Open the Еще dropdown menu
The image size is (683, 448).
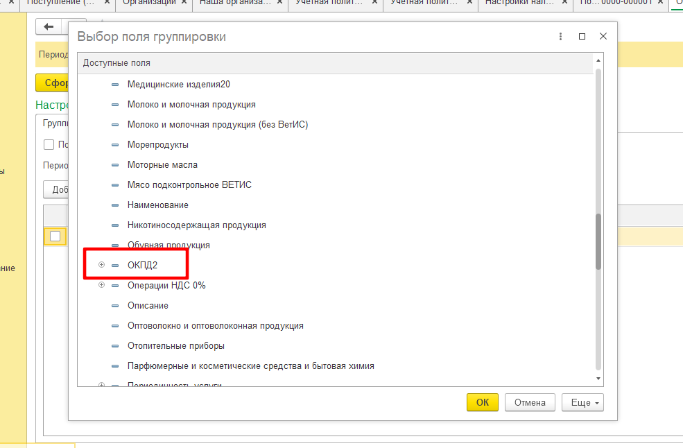[x=582, y=402]
